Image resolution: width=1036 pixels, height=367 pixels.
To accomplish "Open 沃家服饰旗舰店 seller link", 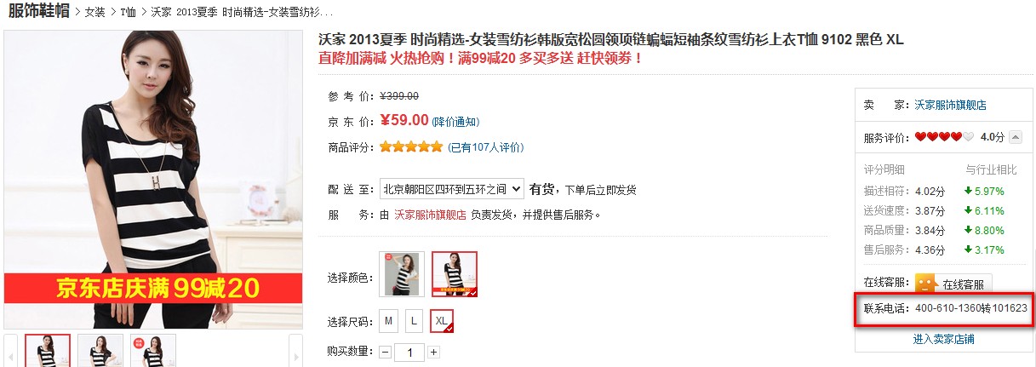I will tap(951, 106).
